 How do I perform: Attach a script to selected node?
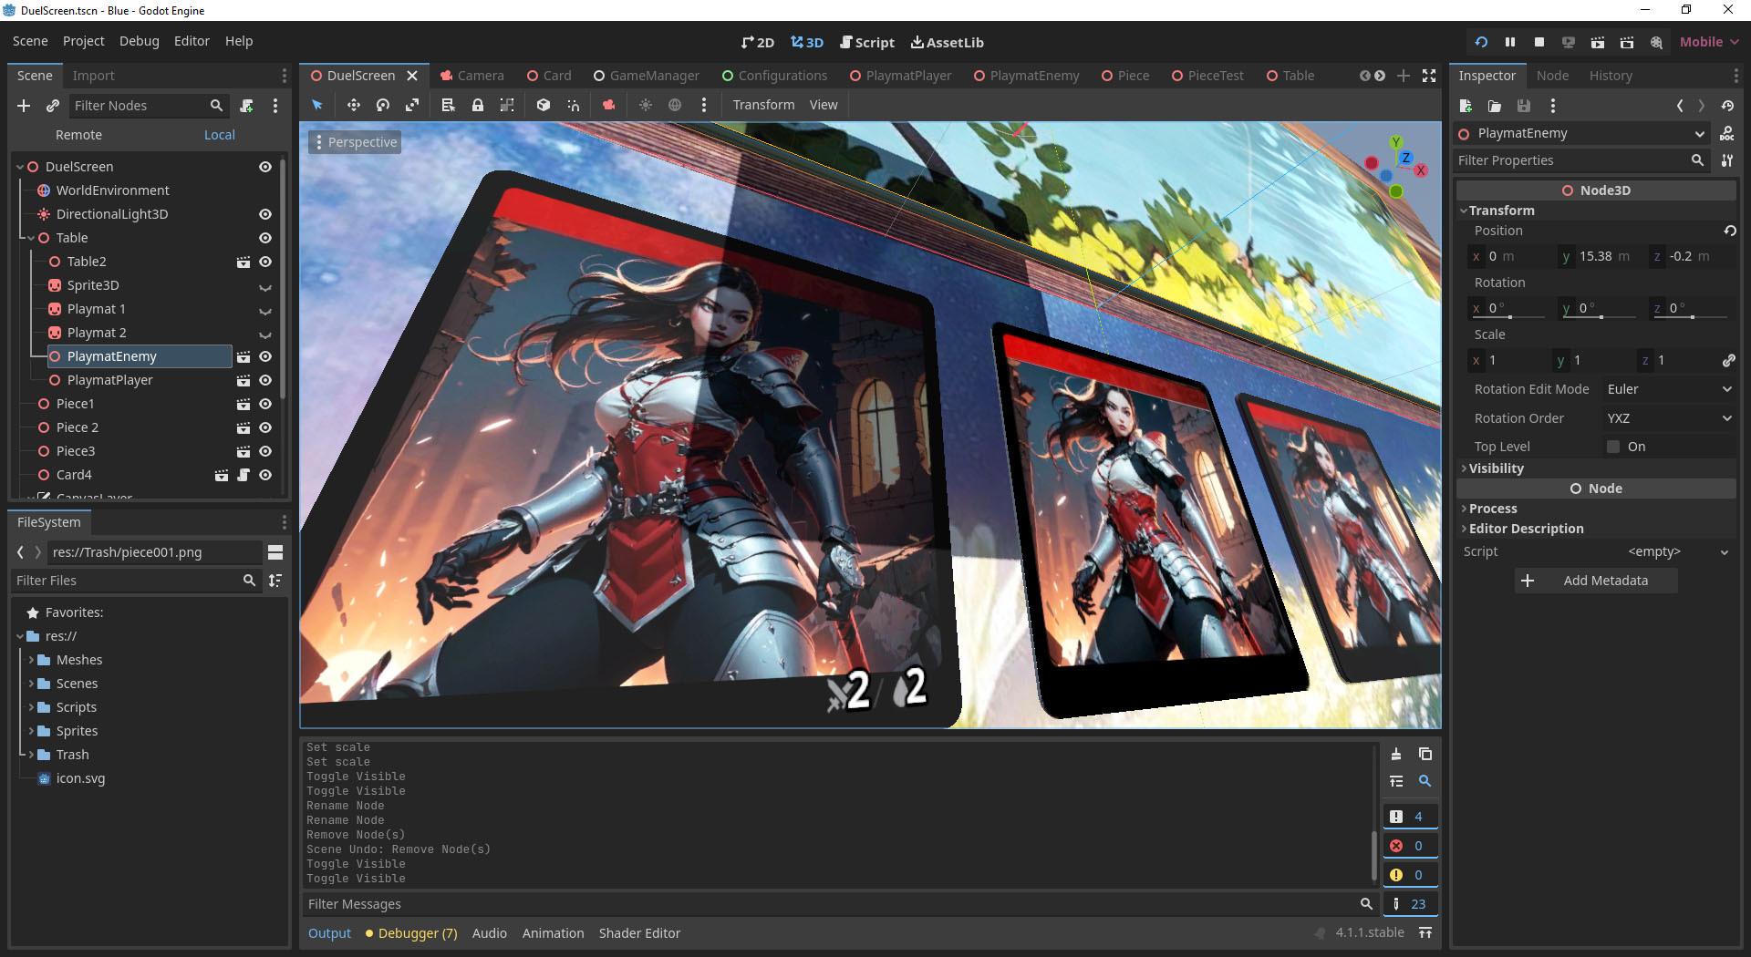click(x=246, y=106)
